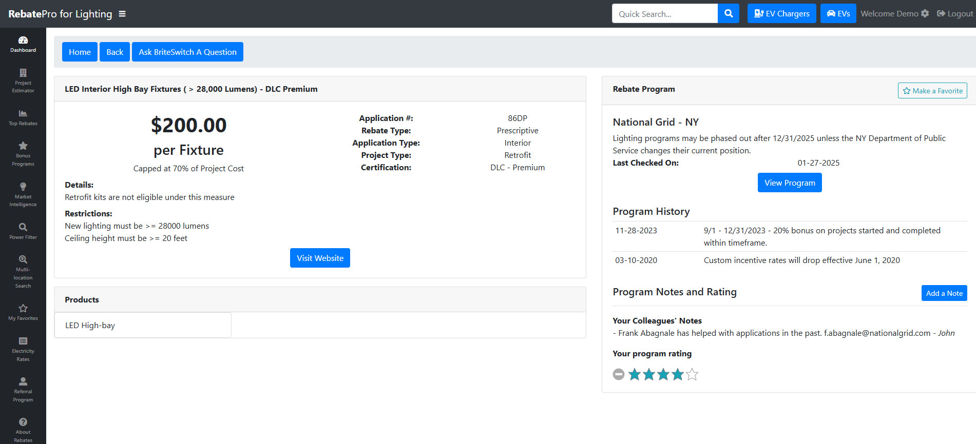
Task: Click the Home button
Action: [x=80, y=52]
